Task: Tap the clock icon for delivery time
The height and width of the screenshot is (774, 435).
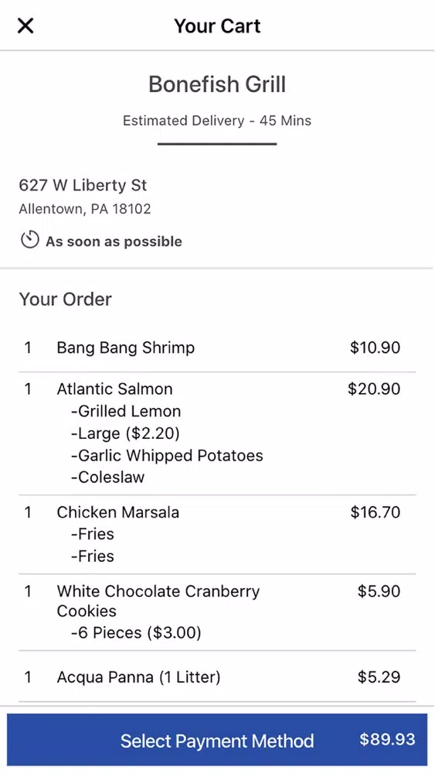Action: click(29, 241)
